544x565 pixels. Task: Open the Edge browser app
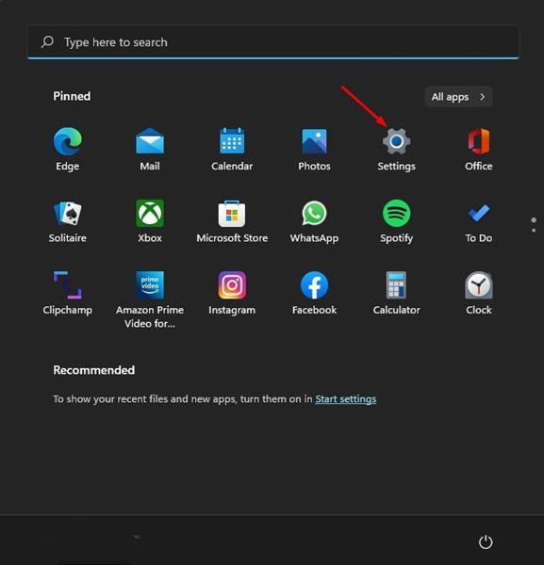pos(68,149)
